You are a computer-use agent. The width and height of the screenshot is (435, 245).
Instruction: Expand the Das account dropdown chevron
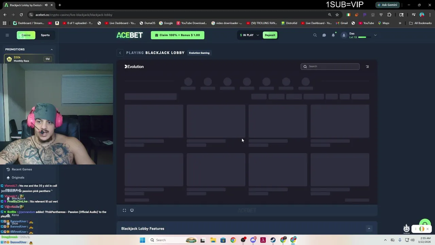click(x=375, y=35)
